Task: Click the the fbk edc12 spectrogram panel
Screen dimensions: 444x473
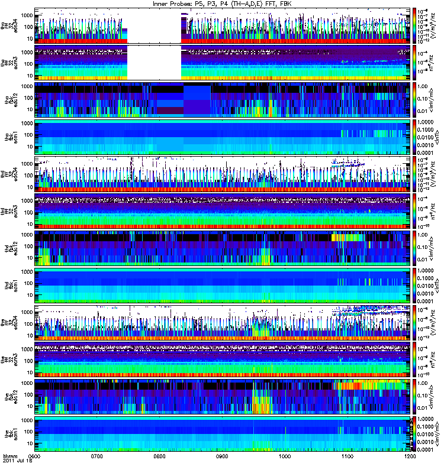Action: click(x=223, y=397)
